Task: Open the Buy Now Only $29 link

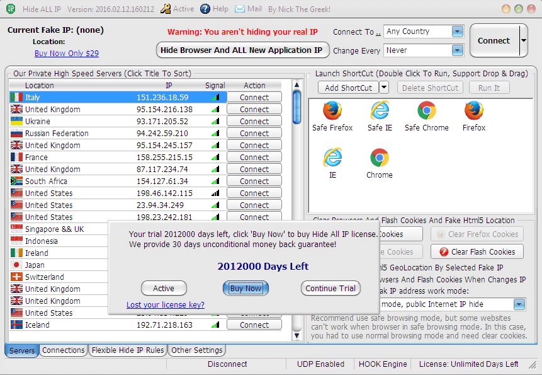Action: coord(67,54)
